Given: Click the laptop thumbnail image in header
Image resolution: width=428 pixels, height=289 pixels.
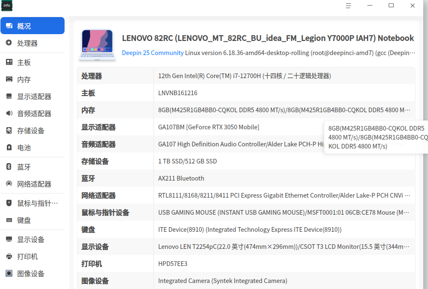Looking at the screenshot, I should (x=97, y=45).
